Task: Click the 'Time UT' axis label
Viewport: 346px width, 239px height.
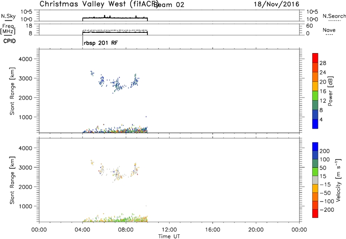Action: tap(169, 236)
